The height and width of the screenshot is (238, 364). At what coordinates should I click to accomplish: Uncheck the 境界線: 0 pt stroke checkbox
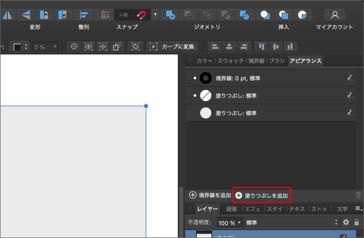tap(349, 78)
